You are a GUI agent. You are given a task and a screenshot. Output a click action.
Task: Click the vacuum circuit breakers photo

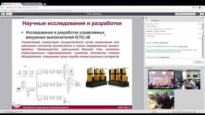tap(108, 77)
